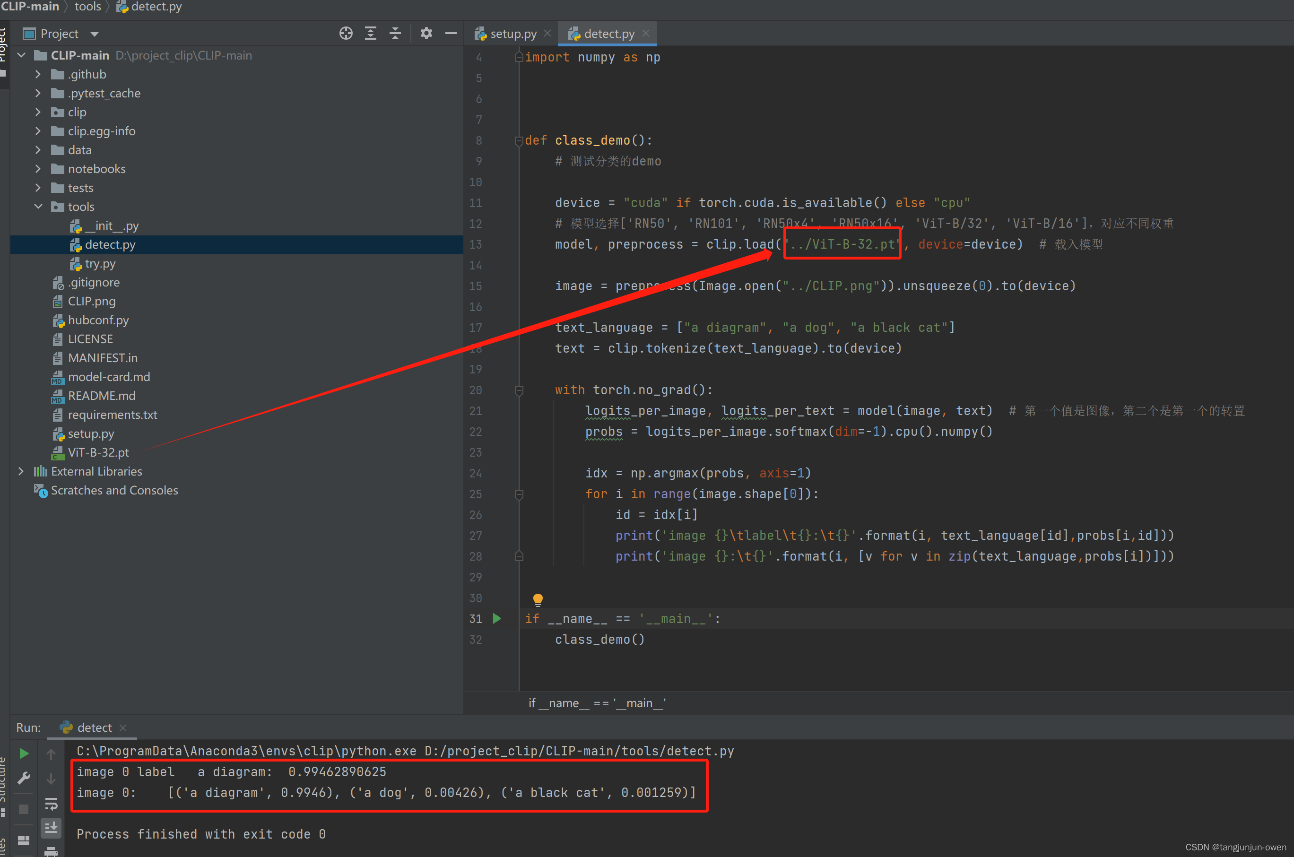Hide the Project panel with minus icon

451,34
